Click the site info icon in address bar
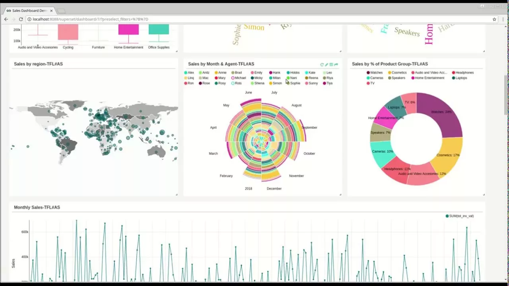This screenshot has height=286, width=509. 29,19
